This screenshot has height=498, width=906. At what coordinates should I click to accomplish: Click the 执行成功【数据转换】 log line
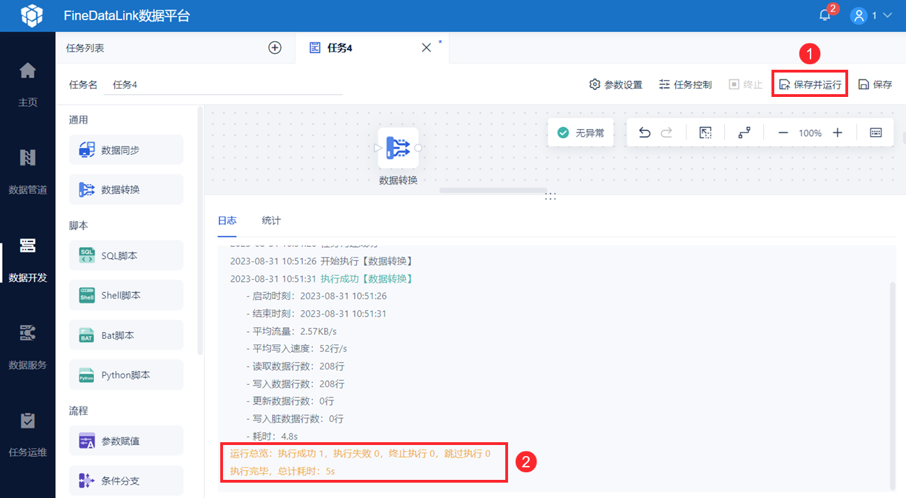[322, 278]
